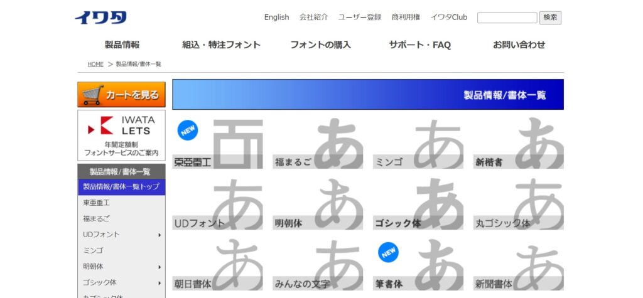Select 福まるご in the sidebar
Viewport: 643px width, 298px height.
(x=121, y=219)
